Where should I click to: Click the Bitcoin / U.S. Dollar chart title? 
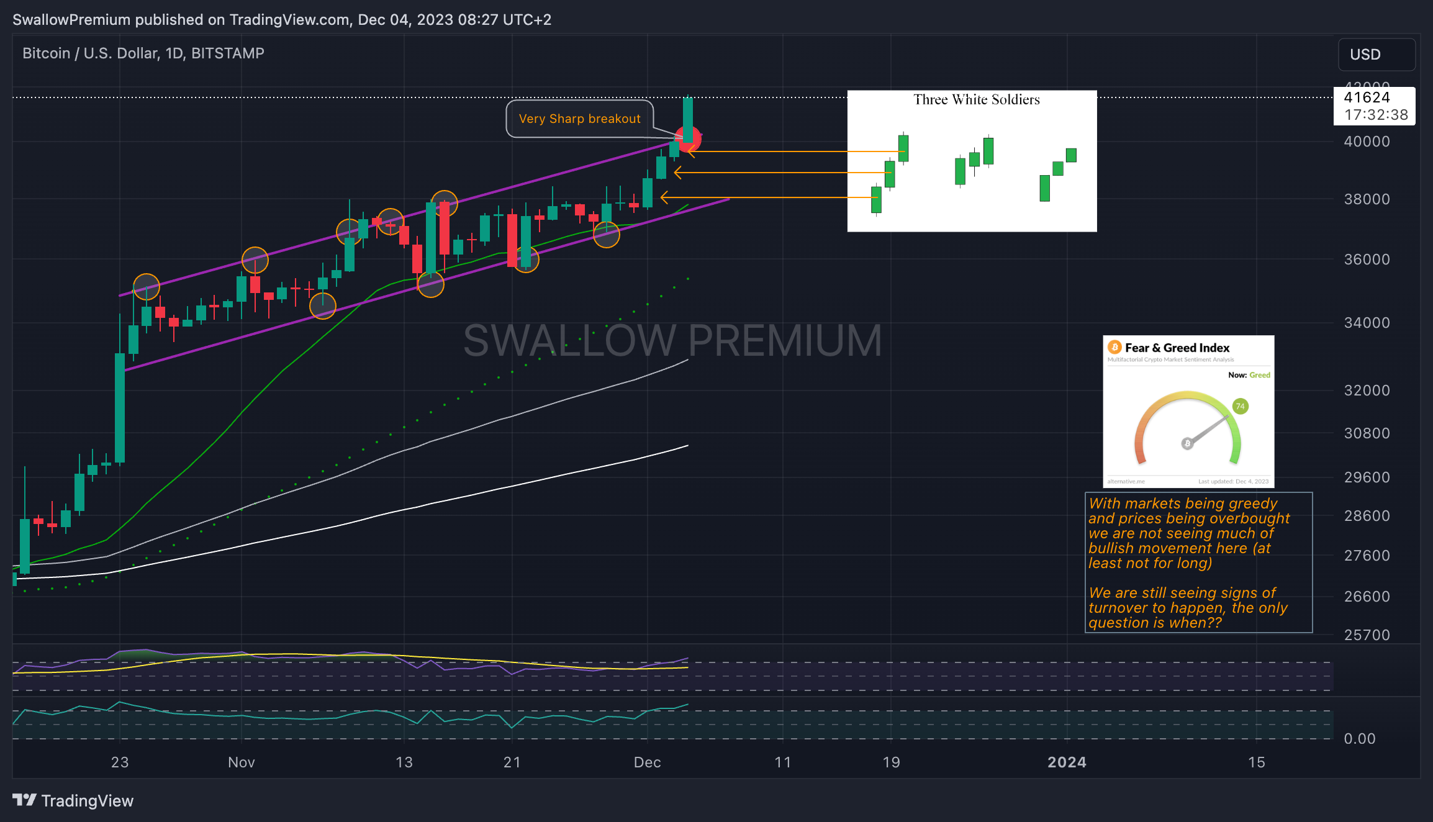pyautogui.click(x=143, y=53)
